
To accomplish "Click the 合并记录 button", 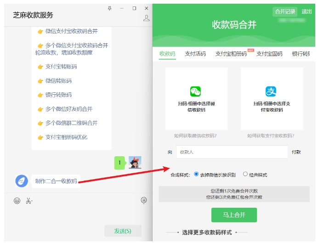I will (285, 11).
